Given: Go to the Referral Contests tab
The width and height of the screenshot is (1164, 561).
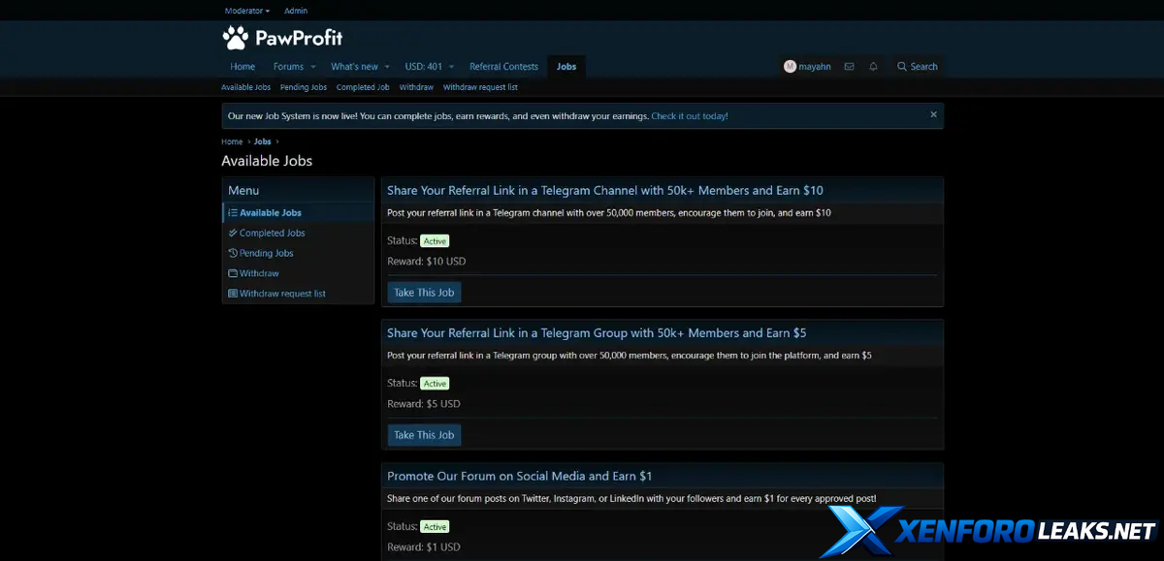Looking at the screenshot, I should [x=503, y=67].
